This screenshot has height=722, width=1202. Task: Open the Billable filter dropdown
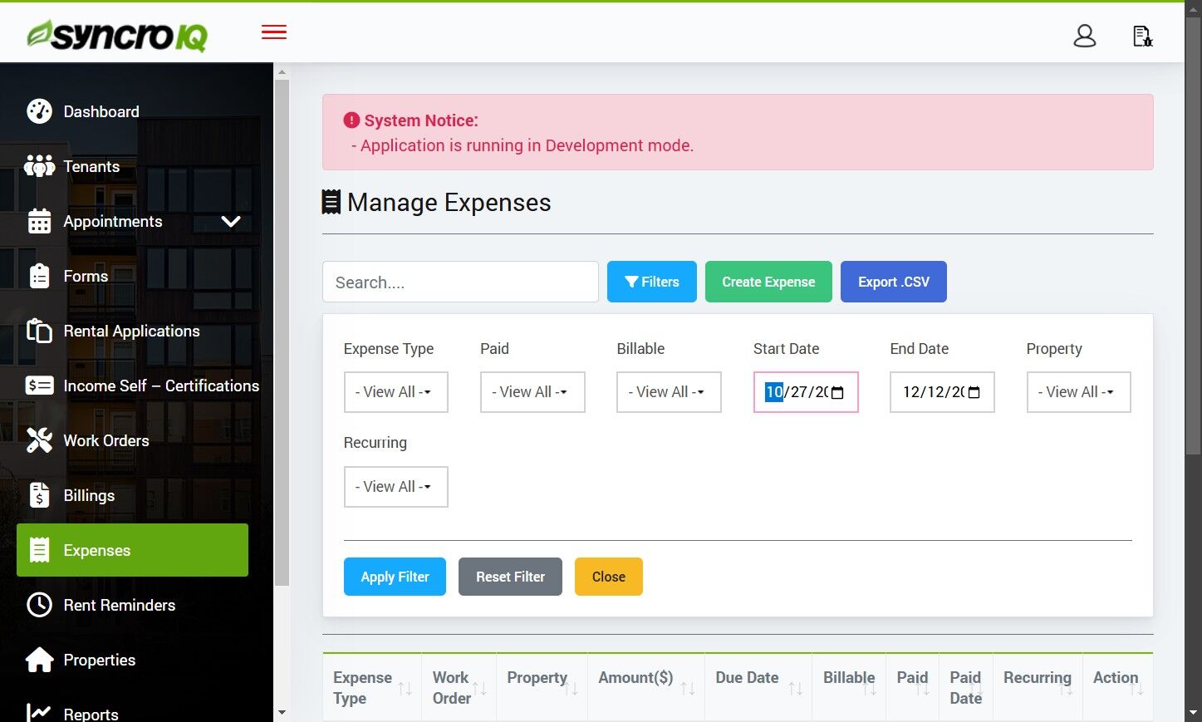pos(669,392)
